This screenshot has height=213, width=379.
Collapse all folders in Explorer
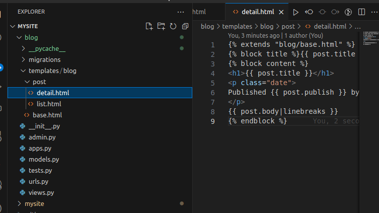tap(185, 26)
